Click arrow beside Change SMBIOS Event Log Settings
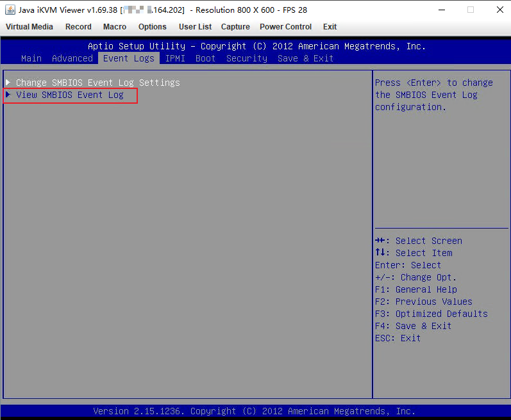This screenshot has height=420, width=511. click(x=8, y=83)
